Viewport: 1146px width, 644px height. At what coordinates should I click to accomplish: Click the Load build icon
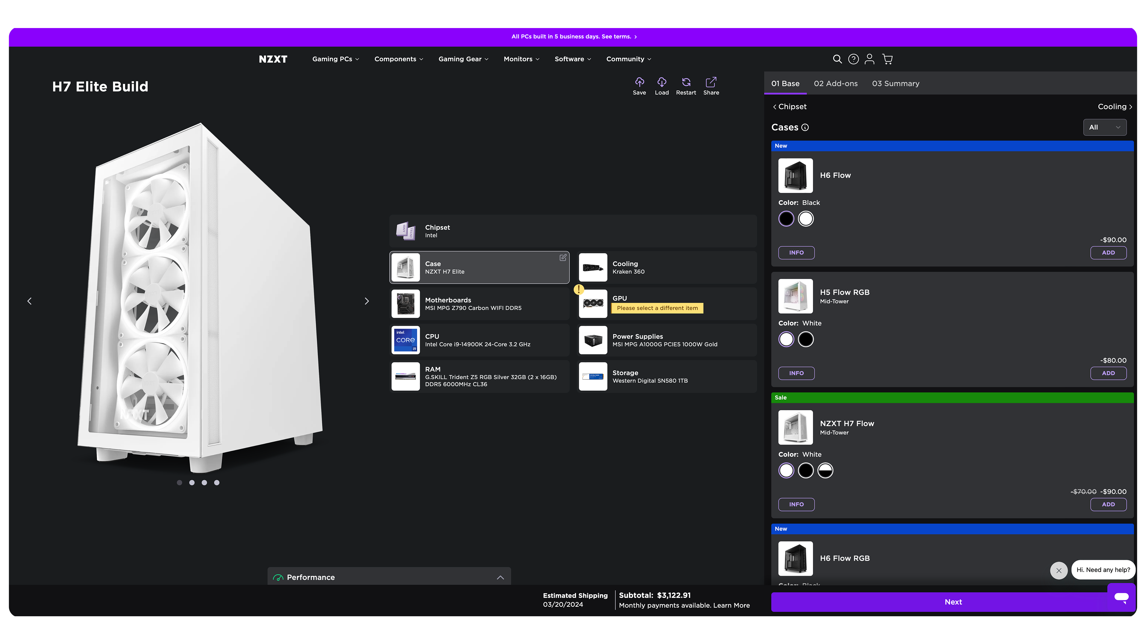pyautogui.click(x=662, y=83)
